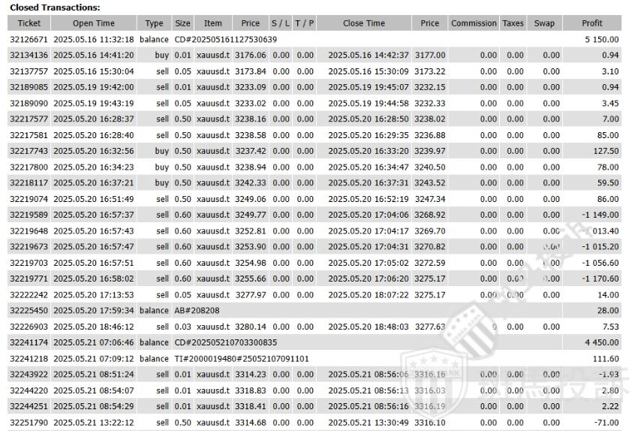Select the Swap column header
This screenshot has height=431, width=644.
(x=544, y=23)
